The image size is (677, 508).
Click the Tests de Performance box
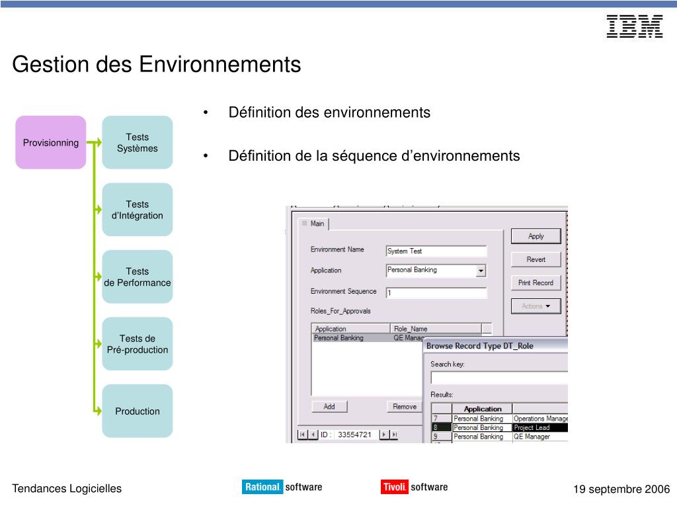[138, 277]
